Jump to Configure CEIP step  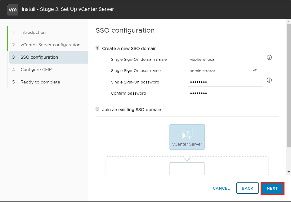point(36,70)
